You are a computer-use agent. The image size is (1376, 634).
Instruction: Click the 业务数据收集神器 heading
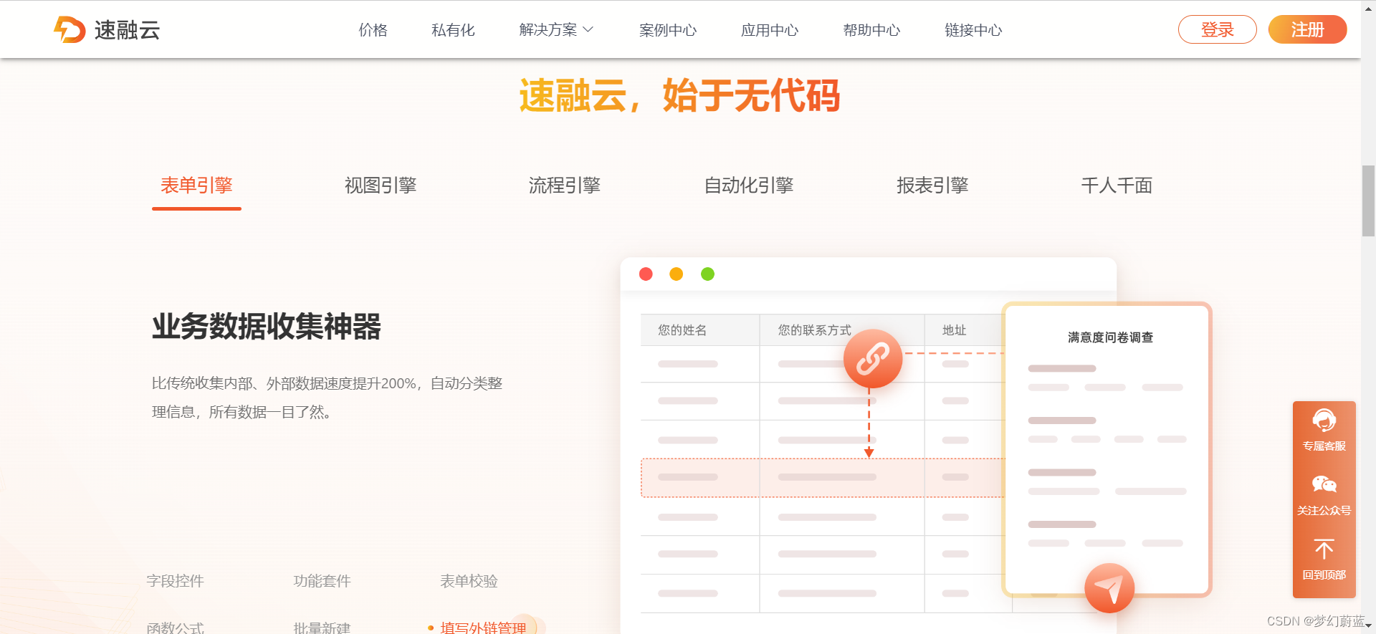pyautogui.click(x=267, y=327)
